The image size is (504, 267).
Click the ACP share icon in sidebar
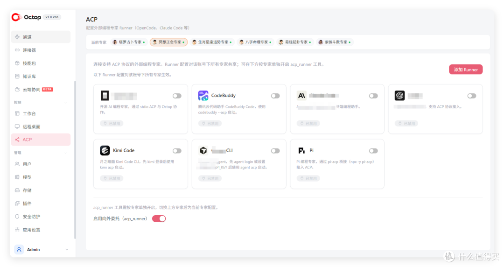[17, 140]
